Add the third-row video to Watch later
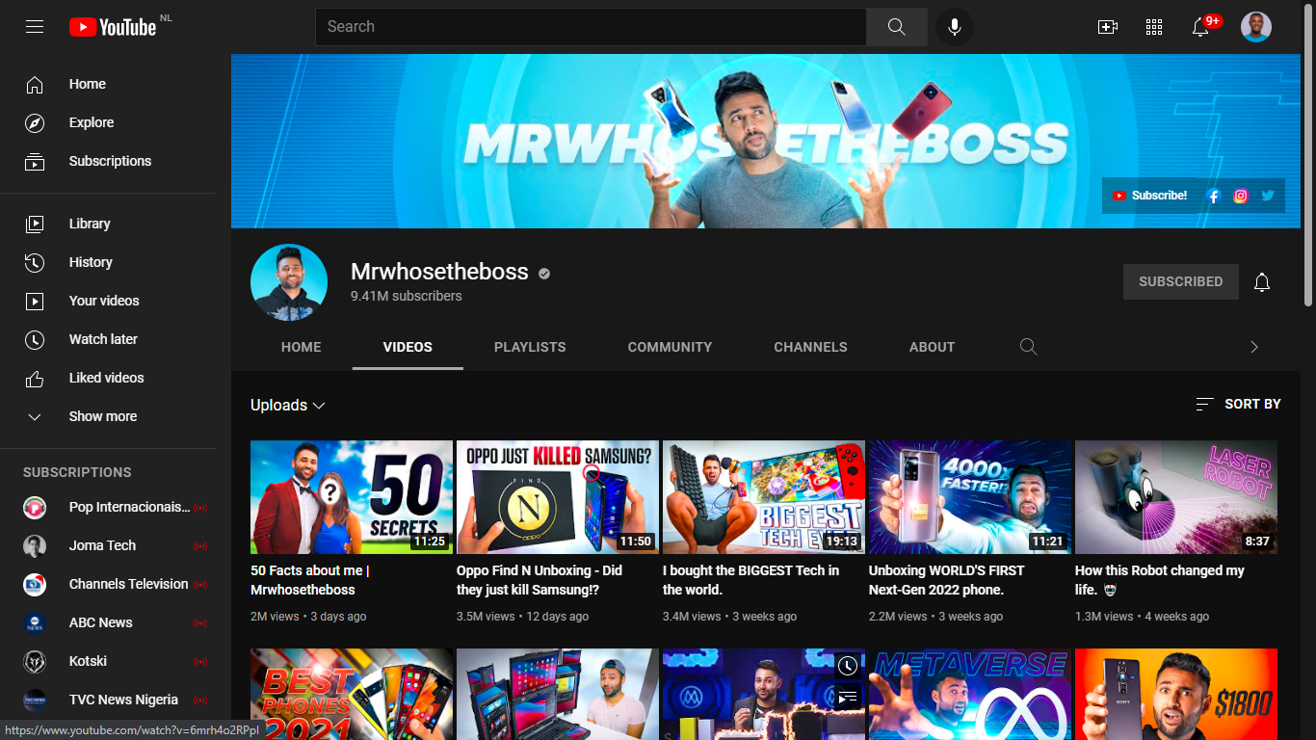1316x740 pixels. click(847, 666)
